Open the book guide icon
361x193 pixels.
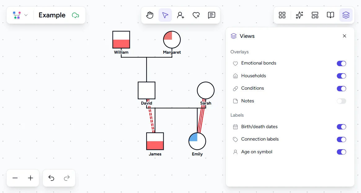(330, 15)
